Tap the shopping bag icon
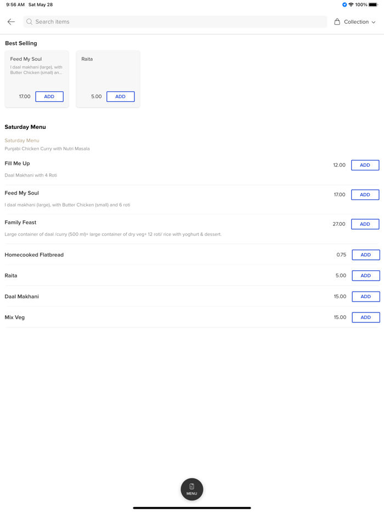384x512 pixels. coord(337,22)
